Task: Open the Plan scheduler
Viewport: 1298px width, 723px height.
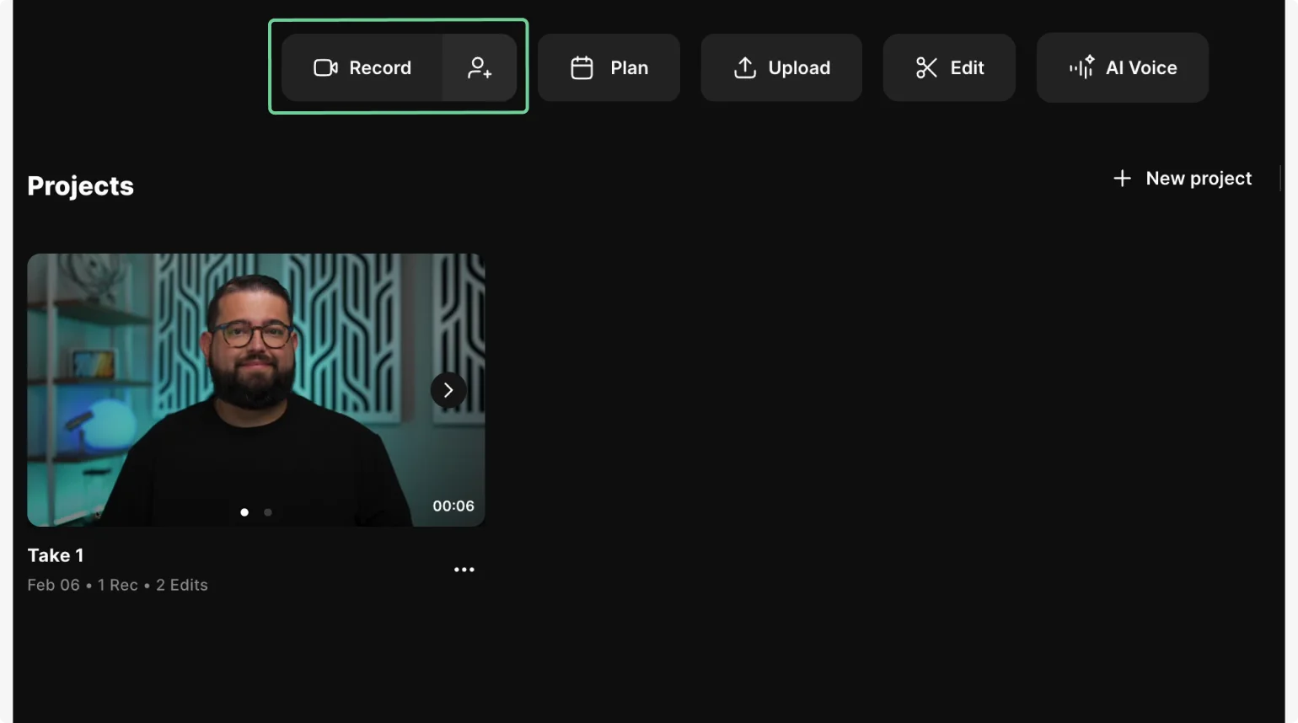Action: [x=609, y=67]
